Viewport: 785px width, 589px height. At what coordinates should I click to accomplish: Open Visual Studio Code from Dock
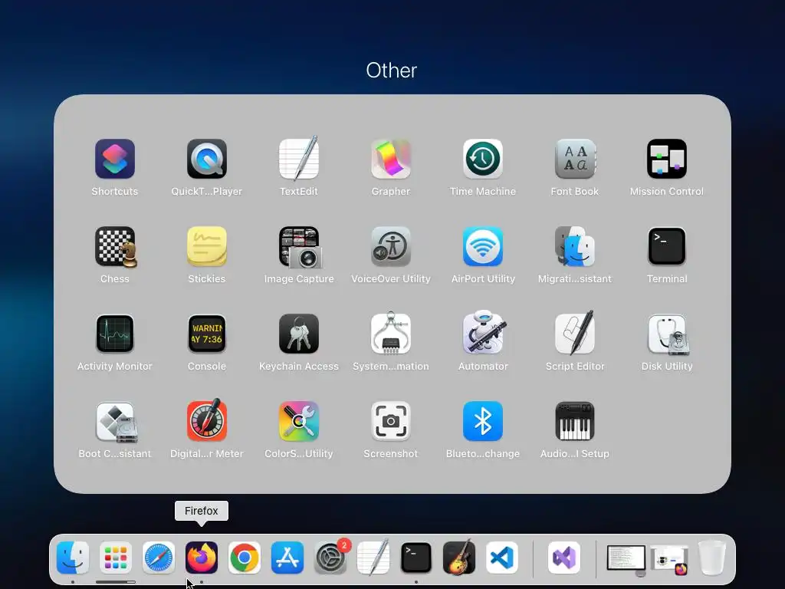pos(502,558)
